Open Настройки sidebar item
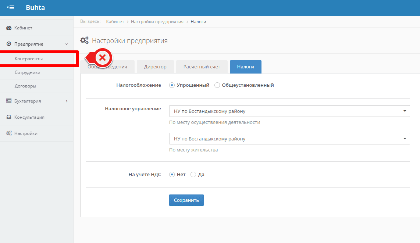420x243 pixels. 37,133
